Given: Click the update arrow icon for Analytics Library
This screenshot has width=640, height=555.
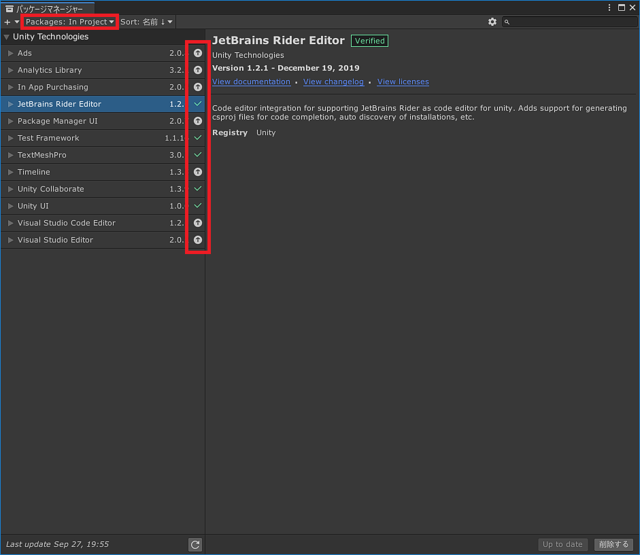Looking at the screenshot, I should (197, 70).
